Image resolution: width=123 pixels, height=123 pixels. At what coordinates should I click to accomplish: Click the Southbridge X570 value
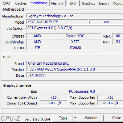click(75, 42)
